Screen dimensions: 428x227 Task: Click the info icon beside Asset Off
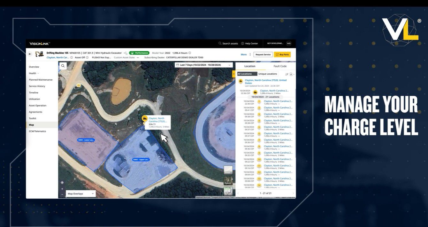(87, 58)
